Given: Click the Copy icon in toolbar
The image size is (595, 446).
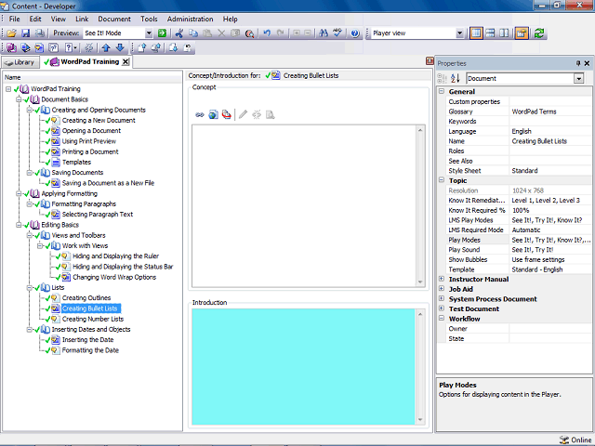Looking at the screenshot, I should (193, 33).
